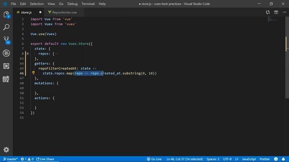Click the notifications bell in status bar
289x162 pixels.
[283, 159]
